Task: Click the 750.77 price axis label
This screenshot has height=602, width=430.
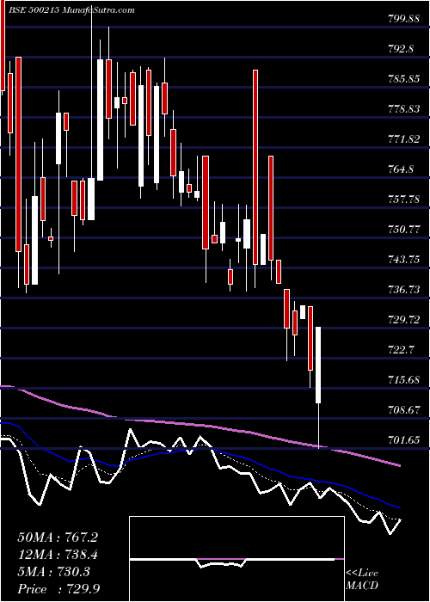Action: pos(403,230)
